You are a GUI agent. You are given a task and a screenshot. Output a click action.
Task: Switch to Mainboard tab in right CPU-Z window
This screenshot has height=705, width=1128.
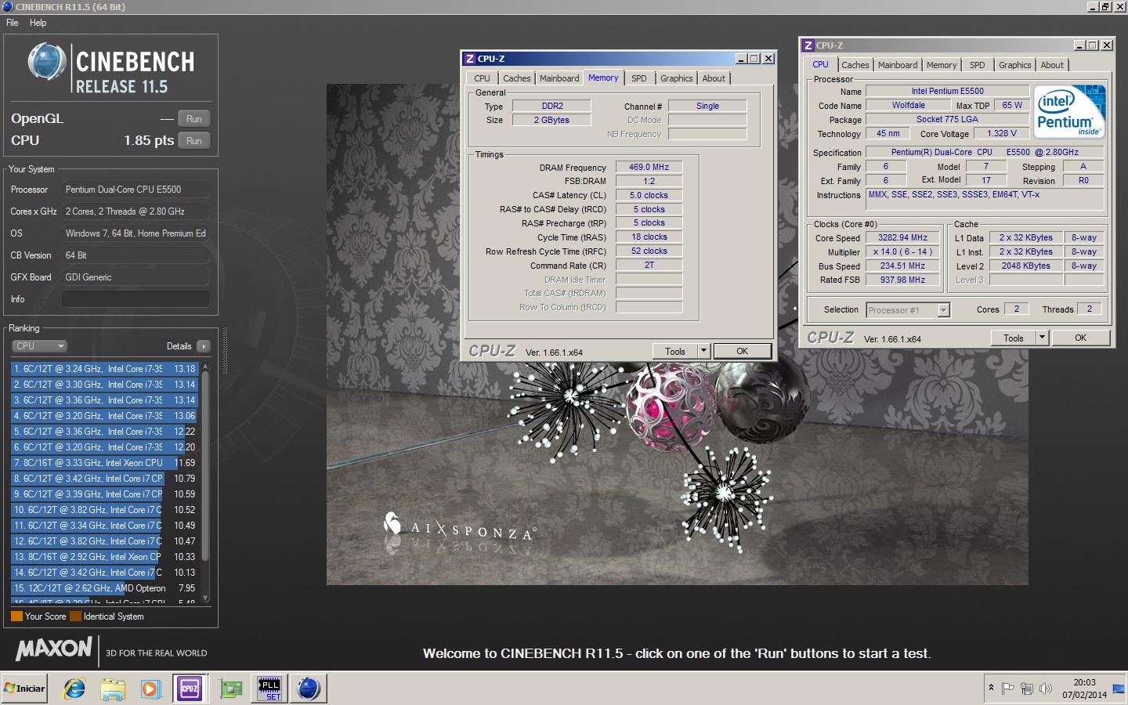[x=898, y=65]
